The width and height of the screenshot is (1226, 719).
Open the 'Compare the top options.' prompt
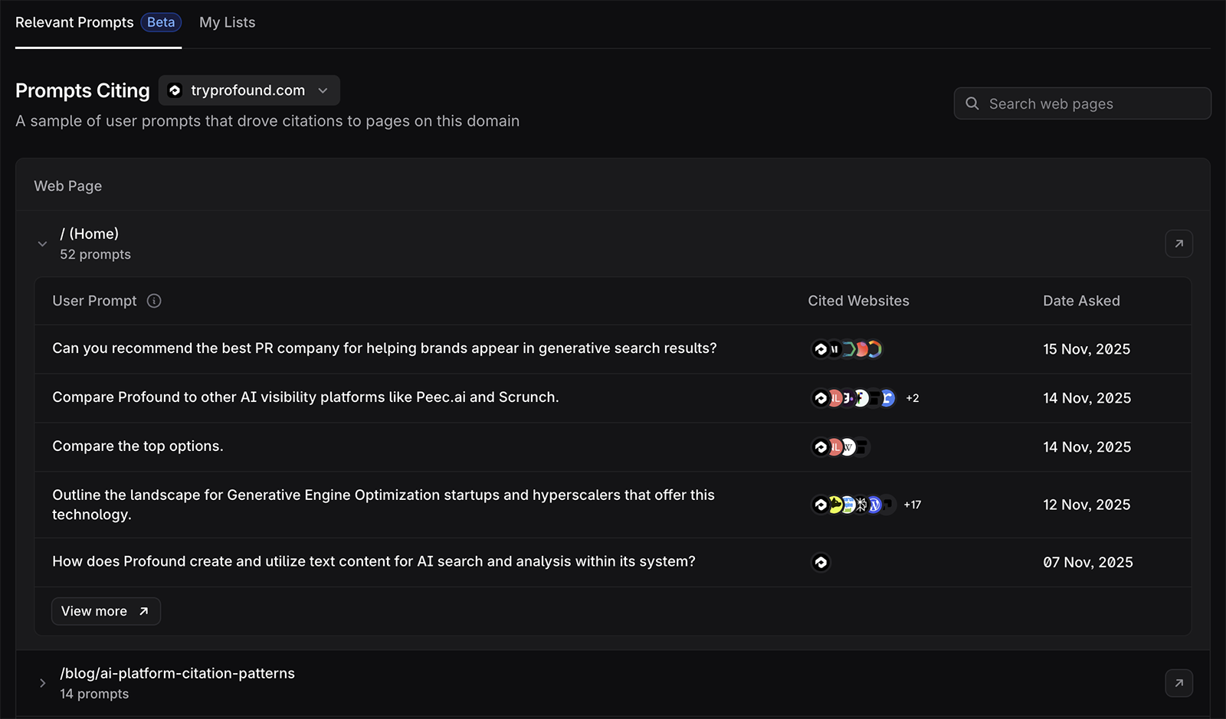coord(138,446)
